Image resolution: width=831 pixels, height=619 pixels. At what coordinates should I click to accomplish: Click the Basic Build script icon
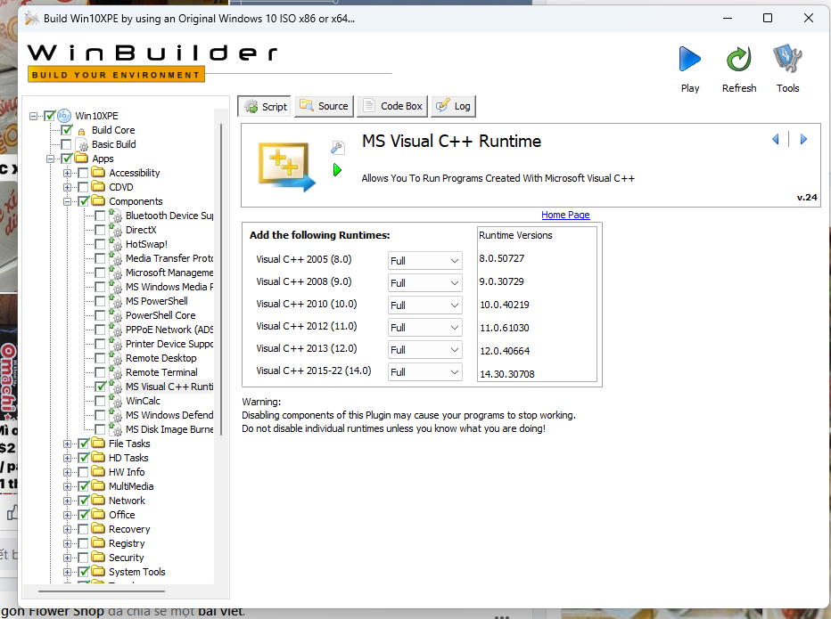[82, 144]
